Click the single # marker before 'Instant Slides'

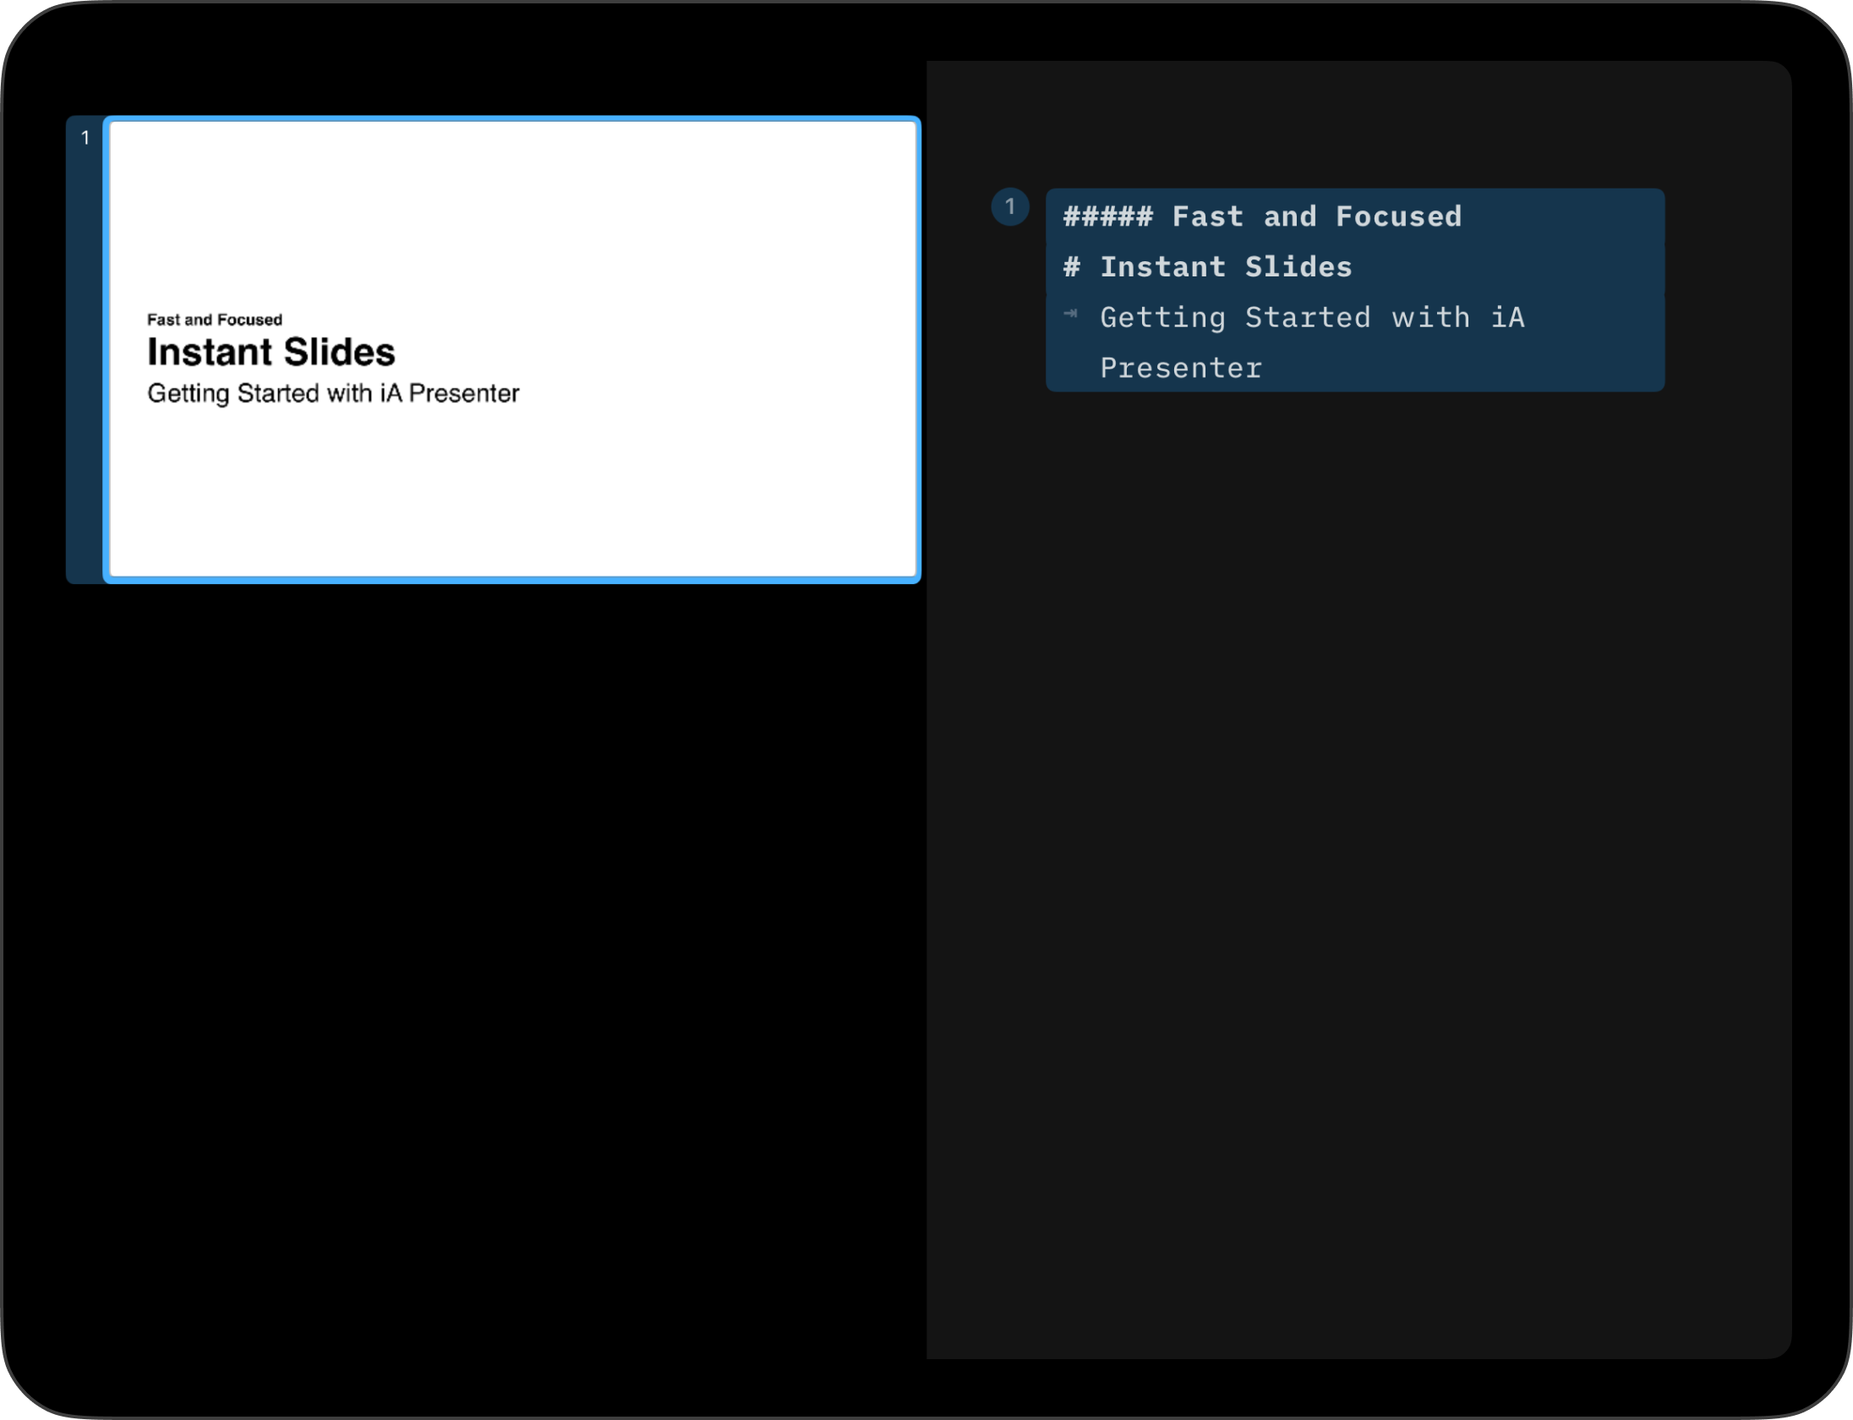1071,268
